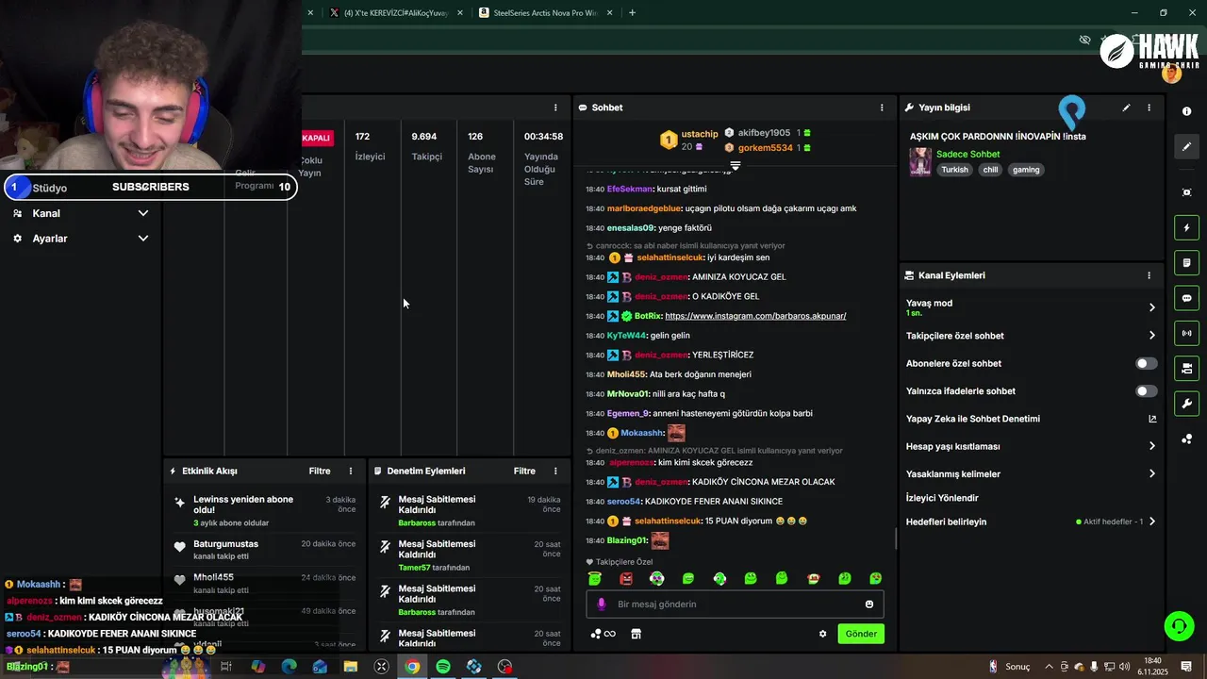Select Baturgumustas follow event
Screen dimensions: 1207x679
click(264, 550)
